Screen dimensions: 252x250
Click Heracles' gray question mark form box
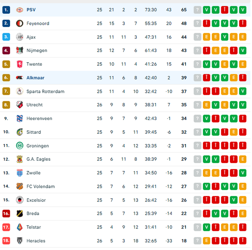coord(198,241)
